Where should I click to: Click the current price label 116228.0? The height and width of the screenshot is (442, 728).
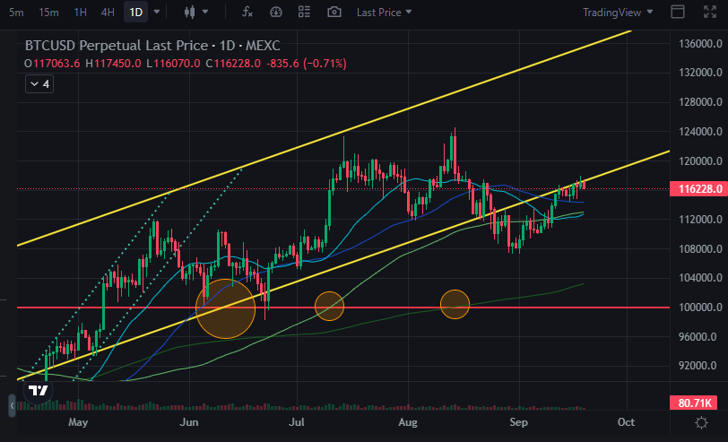(x=698, y=189)
